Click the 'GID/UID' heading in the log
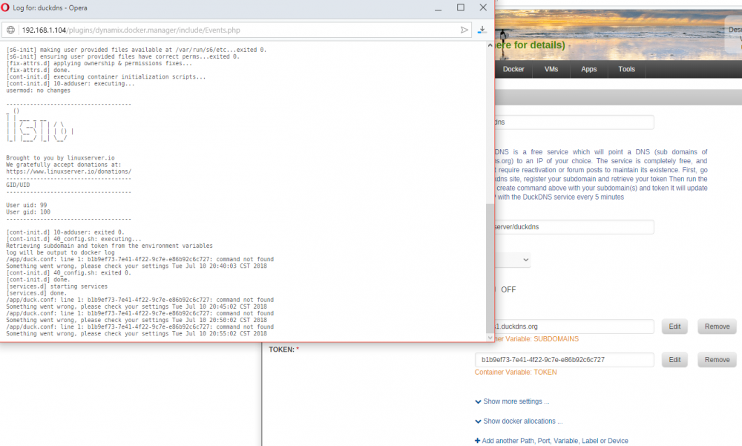 click(18, 185)
